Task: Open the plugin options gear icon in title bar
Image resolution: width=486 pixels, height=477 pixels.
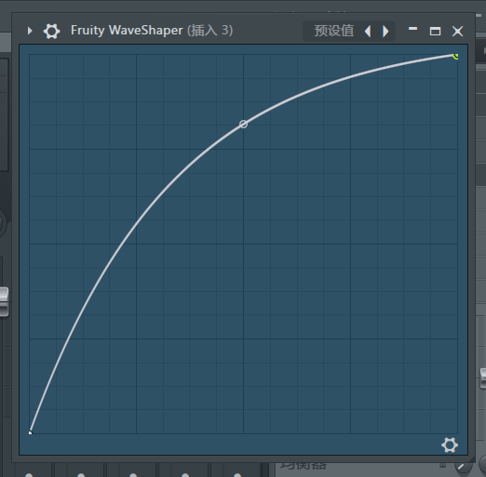Action: coord(51,31)
